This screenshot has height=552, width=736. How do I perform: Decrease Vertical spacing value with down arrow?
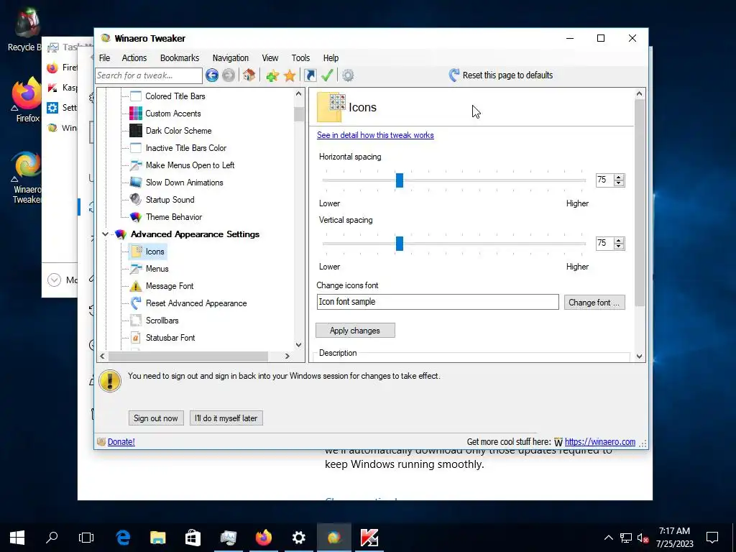619,247
